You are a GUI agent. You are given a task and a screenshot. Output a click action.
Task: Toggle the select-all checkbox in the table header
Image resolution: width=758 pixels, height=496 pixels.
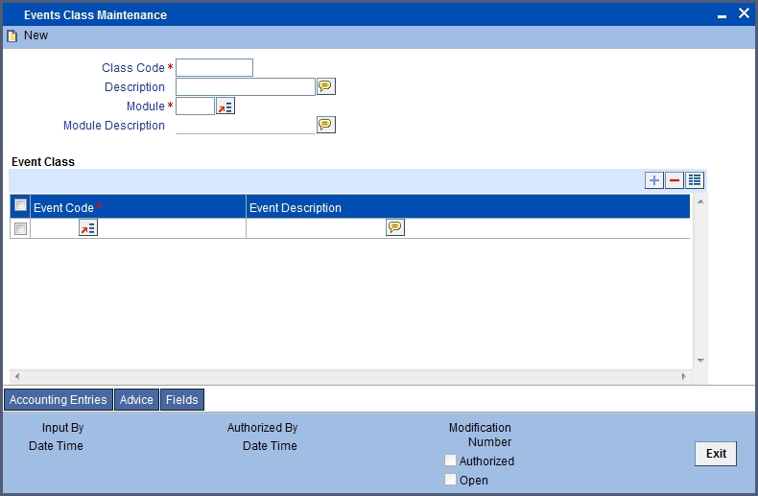(20, 205)
